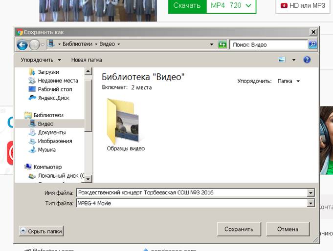Click the Загрузки folder icon
This screenshot has height=251, width=333.
tap(32, 72)
